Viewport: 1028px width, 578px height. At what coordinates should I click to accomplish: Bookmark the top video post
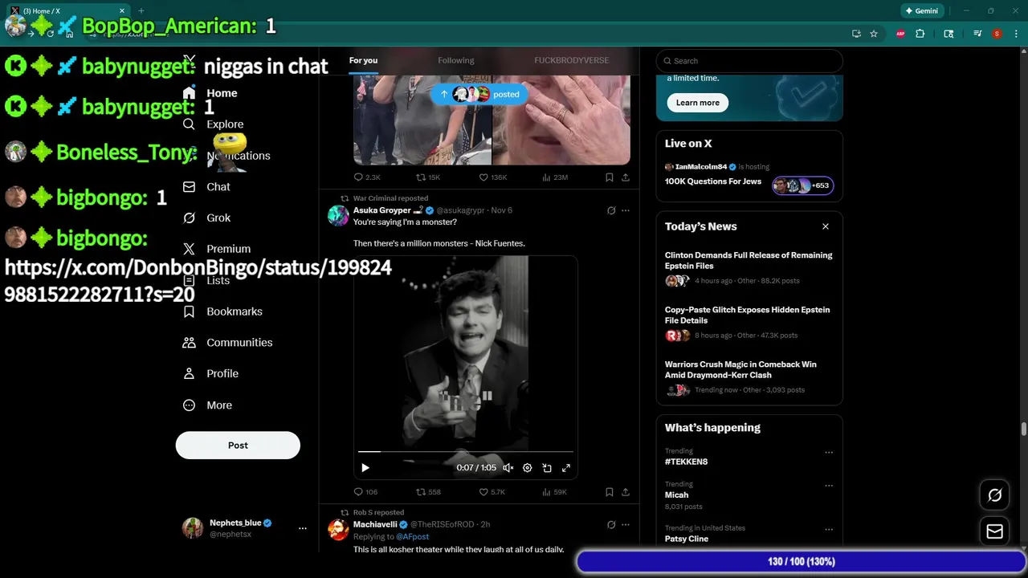[609, 177]
